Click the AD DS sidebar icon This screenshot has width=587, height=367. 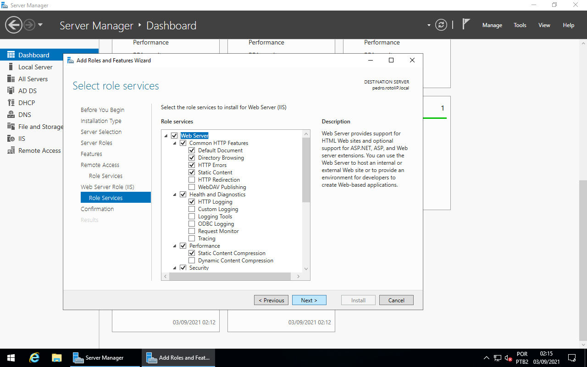point(11,91)
